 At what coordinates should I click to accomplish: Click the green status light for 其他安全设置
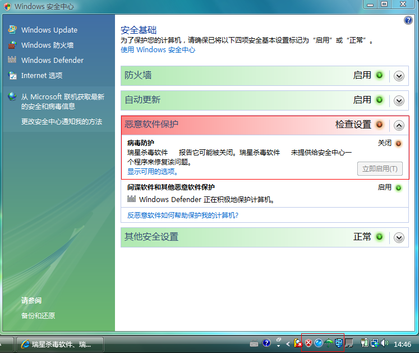pos(379,237)
